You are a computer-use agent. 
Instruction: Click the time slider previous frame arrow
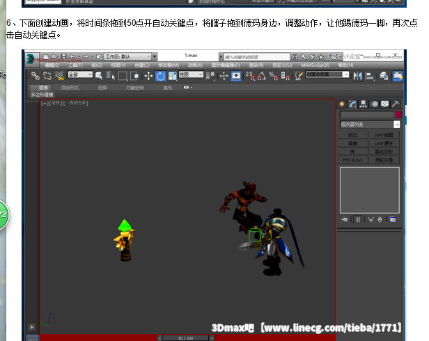tap(160, 338)
